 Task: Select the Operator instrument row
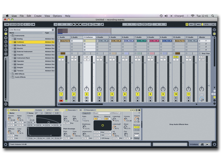32,61
